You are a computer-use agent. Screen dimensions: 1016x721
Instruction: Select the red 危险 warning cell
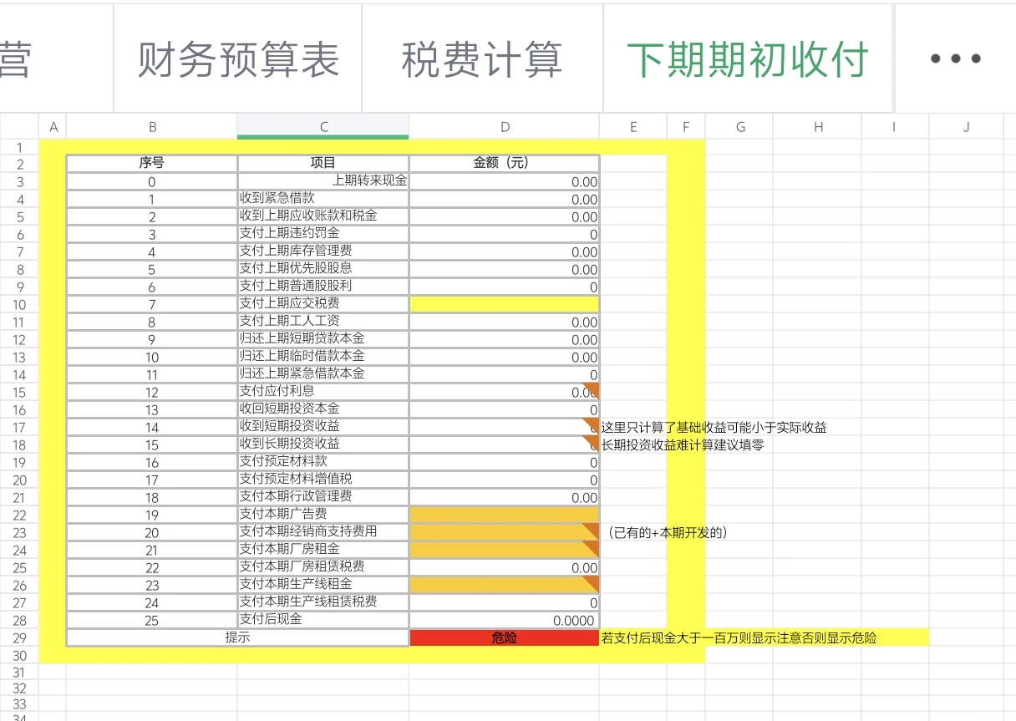504,637
